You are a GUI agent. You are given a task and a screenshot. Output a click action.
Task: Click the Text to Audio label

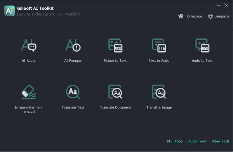(159, 61)
